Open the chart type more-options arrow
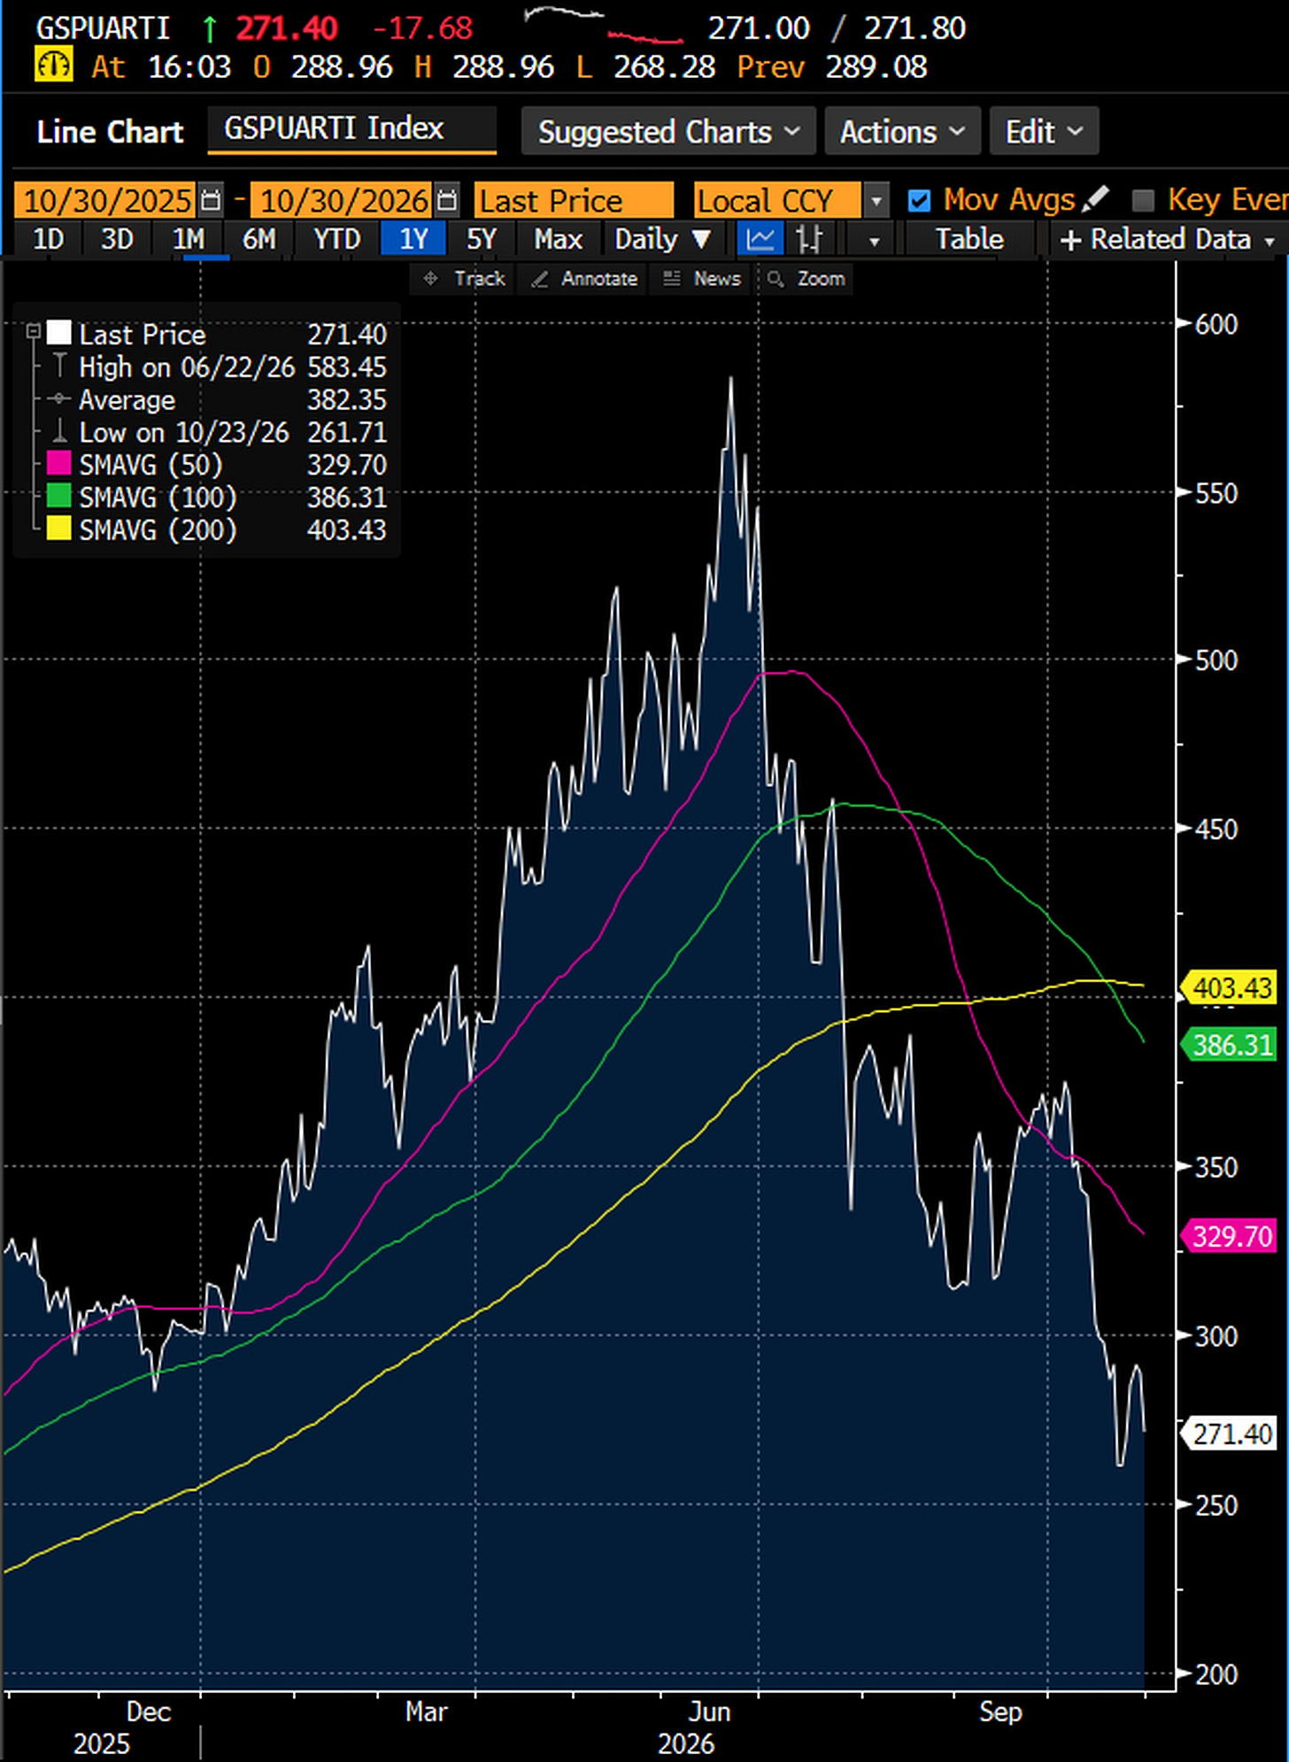 [x=874, y=240]
